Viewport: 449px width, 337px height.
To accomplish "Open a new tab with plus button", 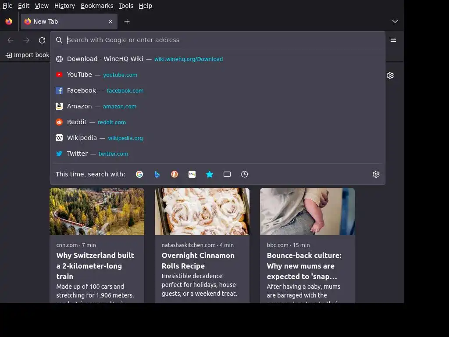I will coord(127,22).
